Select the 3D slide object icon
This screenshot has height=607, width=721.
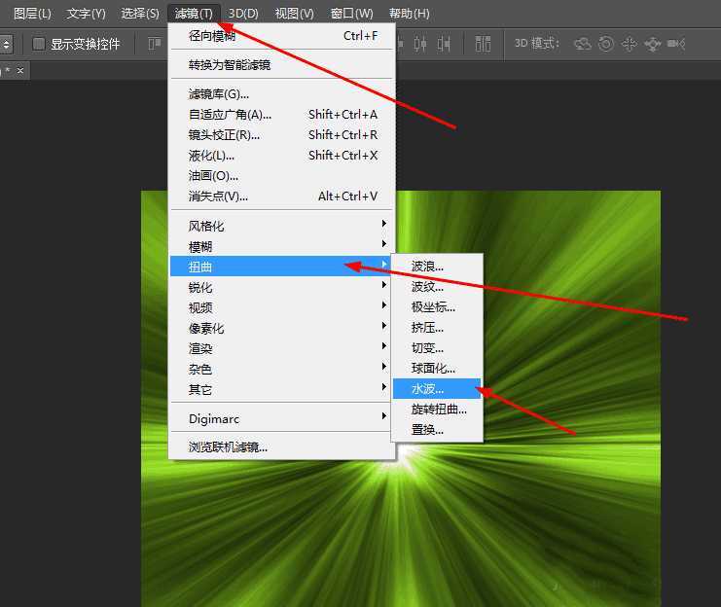click(652, 44)
